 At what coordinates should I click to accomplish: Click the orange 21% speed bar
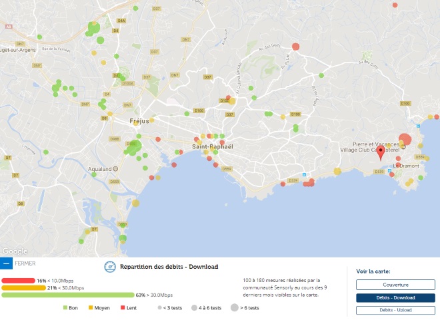23,288
